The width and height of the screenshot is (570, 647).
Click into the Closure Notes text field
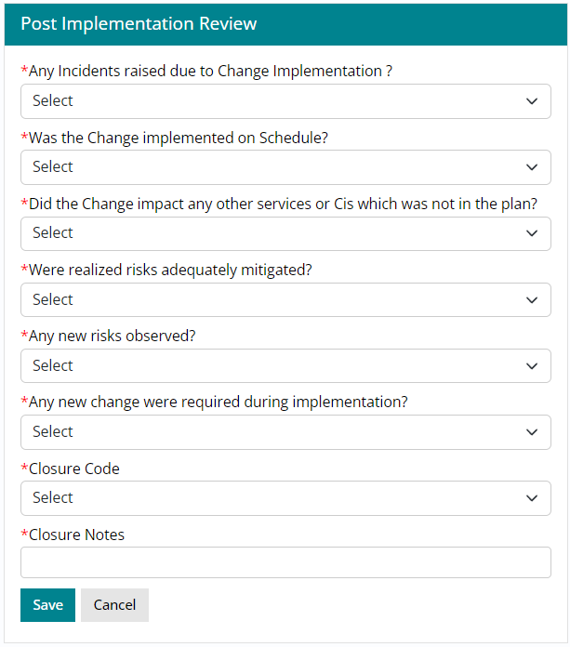[x=285, y=562]
